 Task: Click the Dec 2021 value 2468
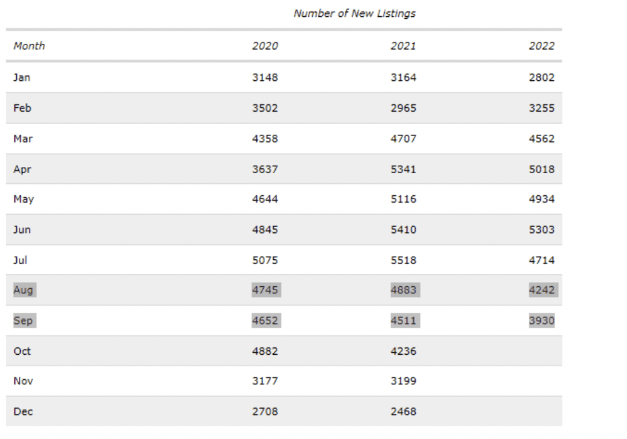pos(403,411)
